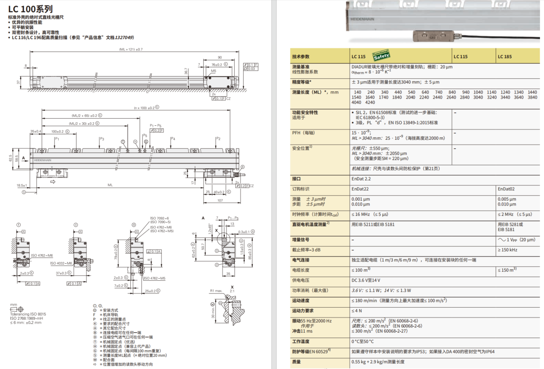The image size is (544, 369).
Task: Click the row label "接口"
Action: (x=296, y=179)
